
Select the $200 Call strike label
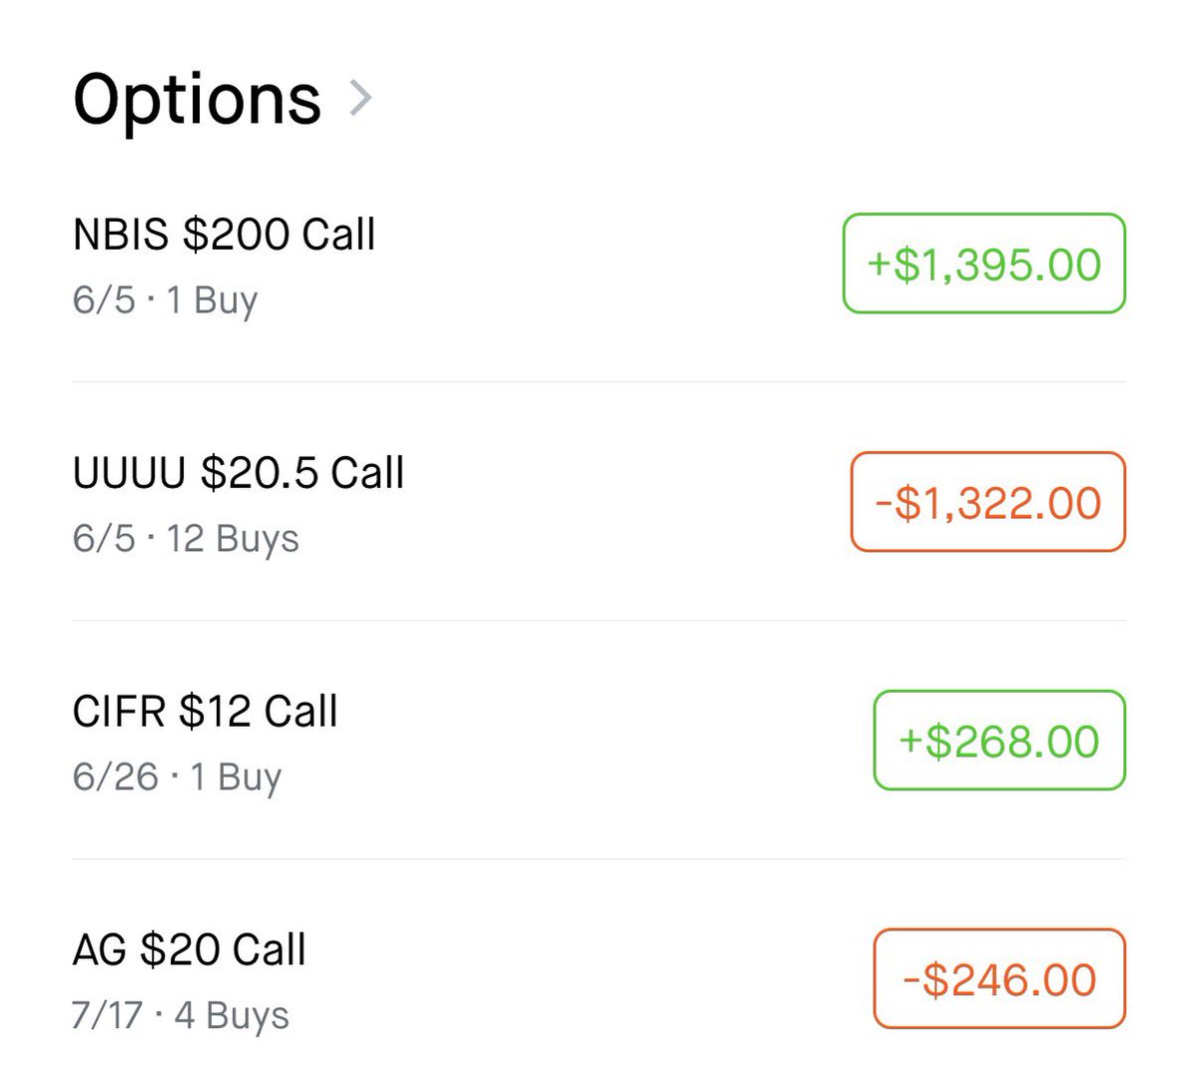click(x=280, y=235)
